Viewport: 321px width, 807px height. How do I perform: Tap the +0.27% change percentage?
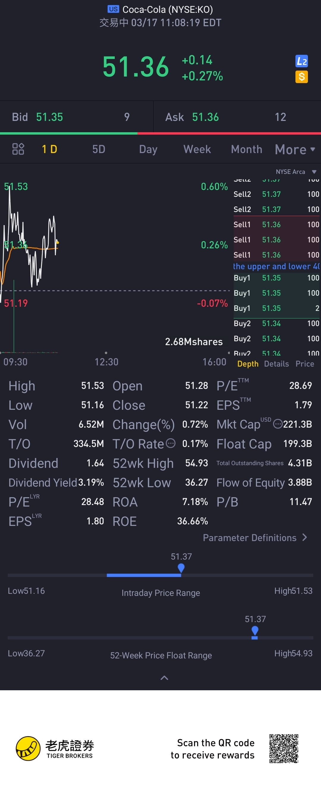tap(202, 76)
